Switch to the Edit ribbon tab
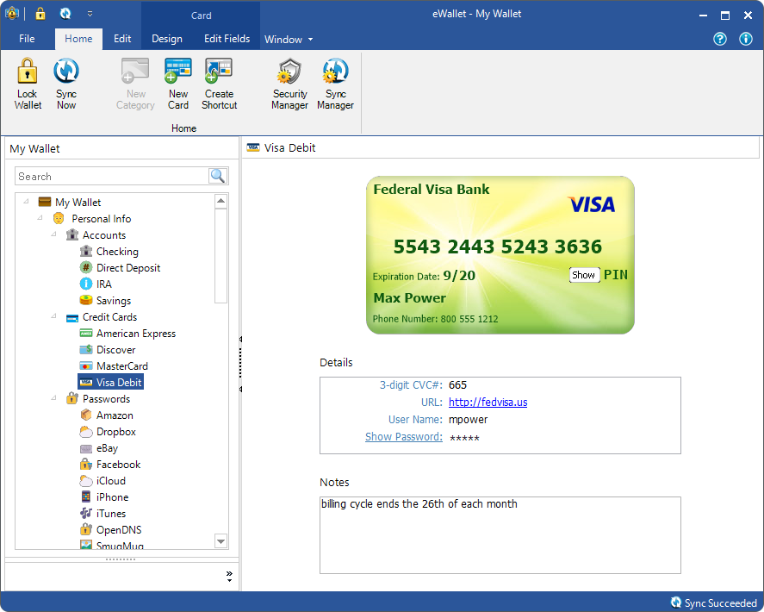The height and width of the screenshot is (612, 764). [x=122, y=39]
